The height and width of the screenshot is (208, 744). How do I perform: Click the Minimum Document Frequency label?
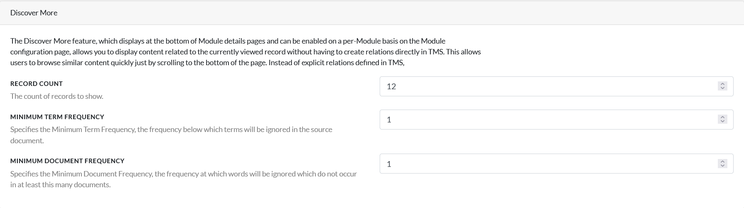67,161
